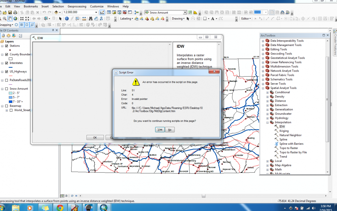Image resolution: width=337 pixels, height=211 pixels.
Task: Select the Measure ruler tool
Action: (84, 19)
